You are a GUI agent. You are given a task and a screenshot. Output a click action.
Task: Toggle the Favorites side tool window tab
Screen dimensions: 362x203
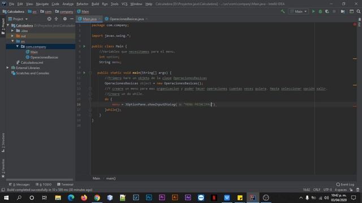coord(3,168)
